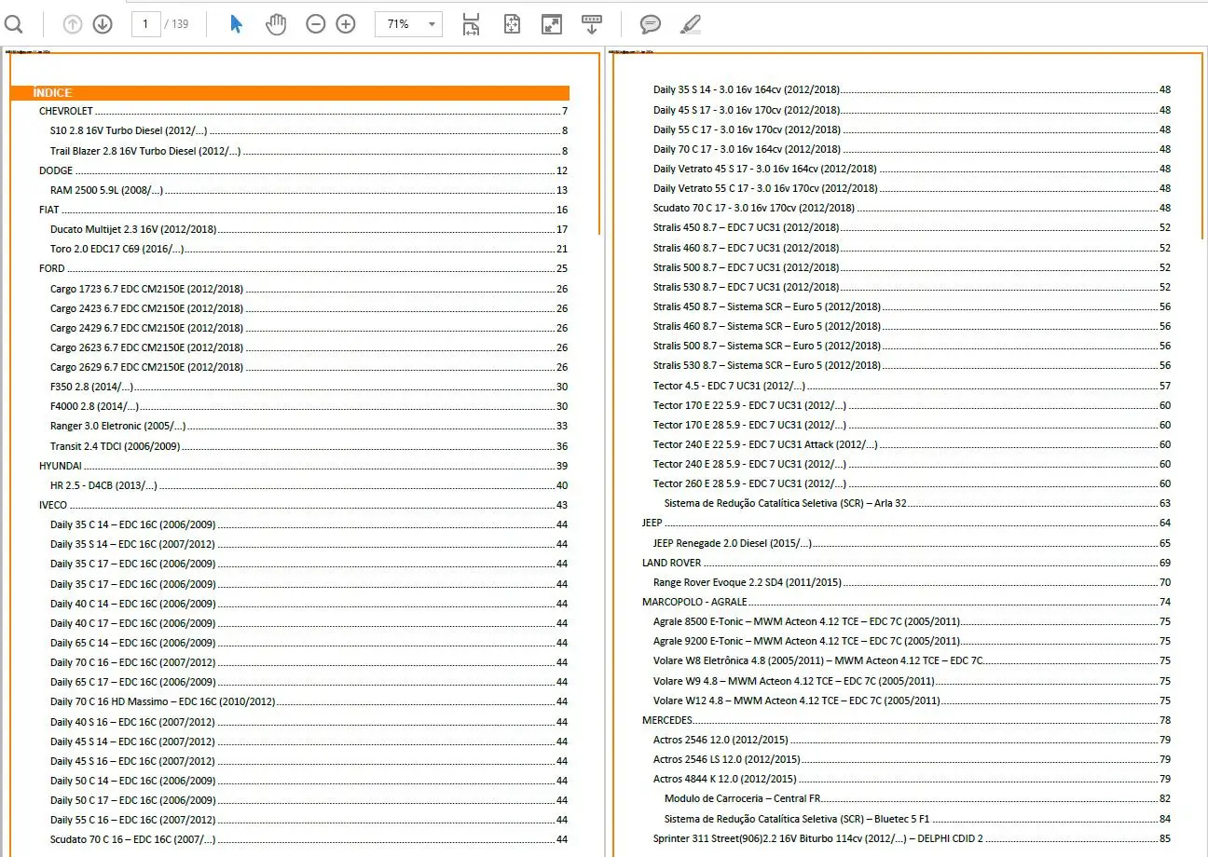Zoom out with the minus icon
This screenshot has width=1208, height=857.
point(316,24)
